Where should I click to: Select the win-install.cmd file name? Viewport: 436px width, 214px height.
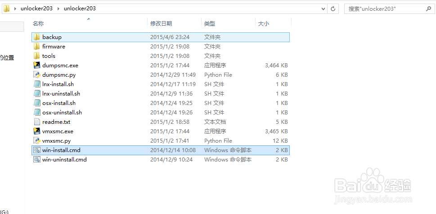click(x=62, y=150)
